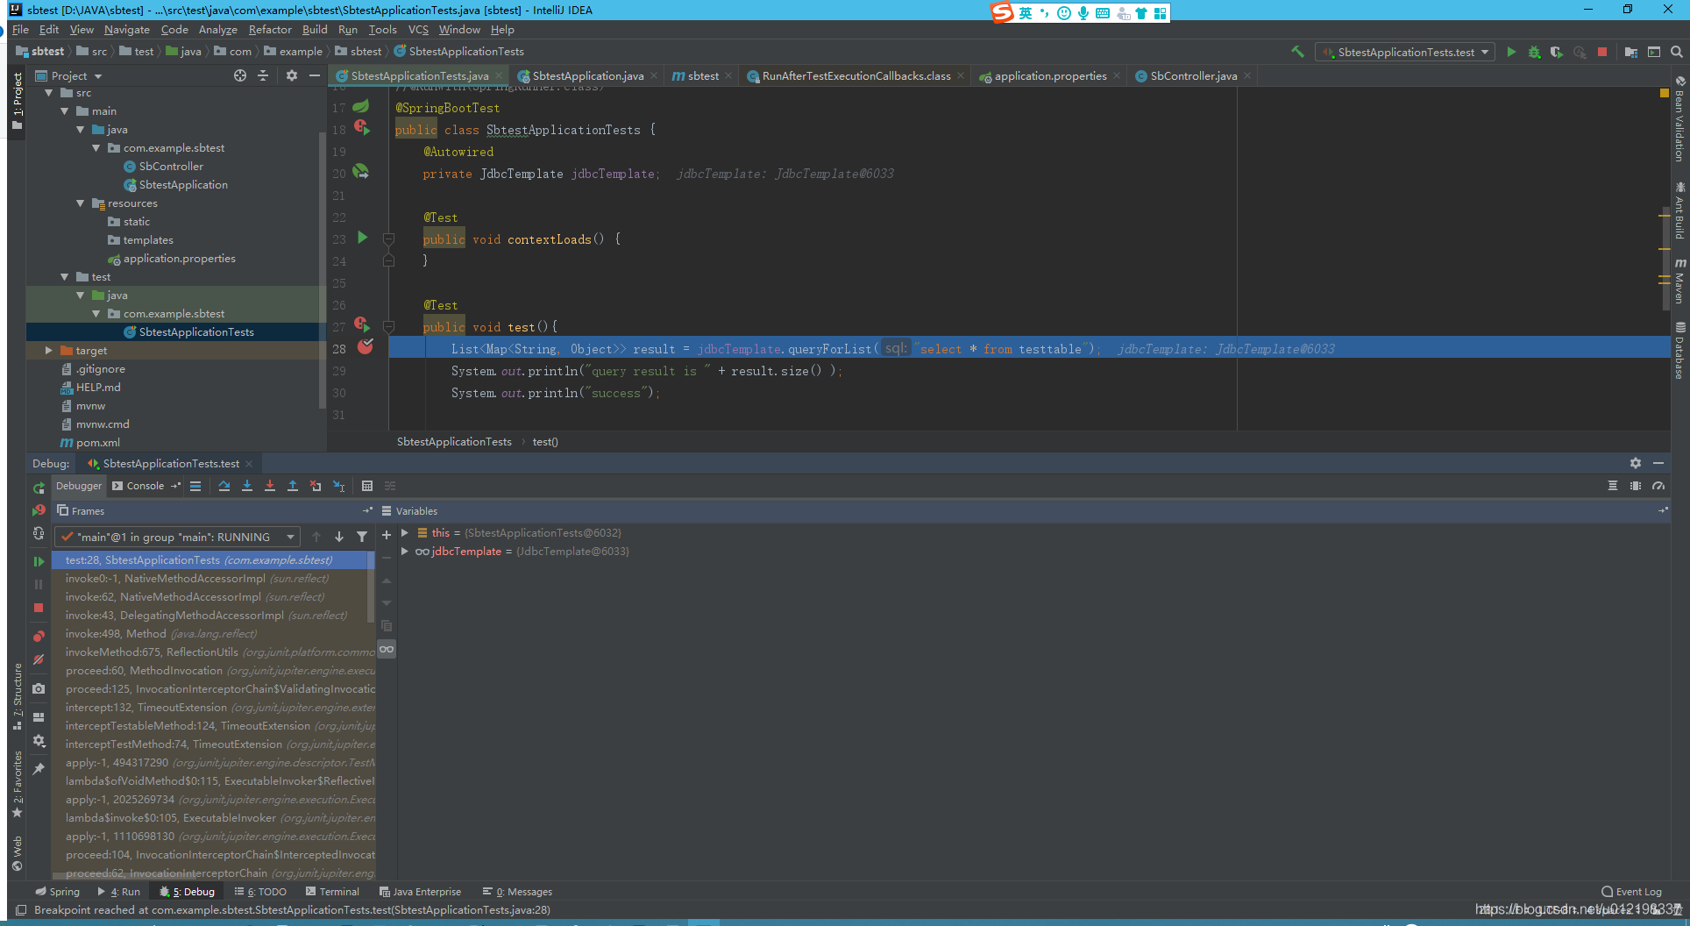
Task: Open the thread selector "main"@1 RUNNING dropdown
Action: pyautogui.click(x=177, y=537)
